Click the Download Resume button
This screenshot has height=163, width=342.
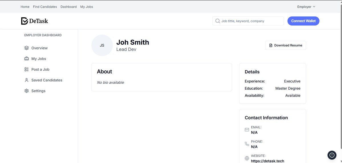(x=286, y=45)
